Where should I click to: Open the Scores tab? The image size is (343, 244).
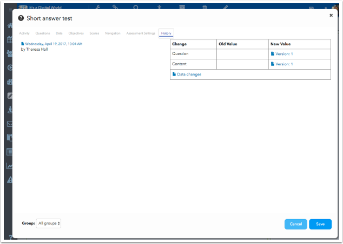pyautogui.click(x=94, y=33)
